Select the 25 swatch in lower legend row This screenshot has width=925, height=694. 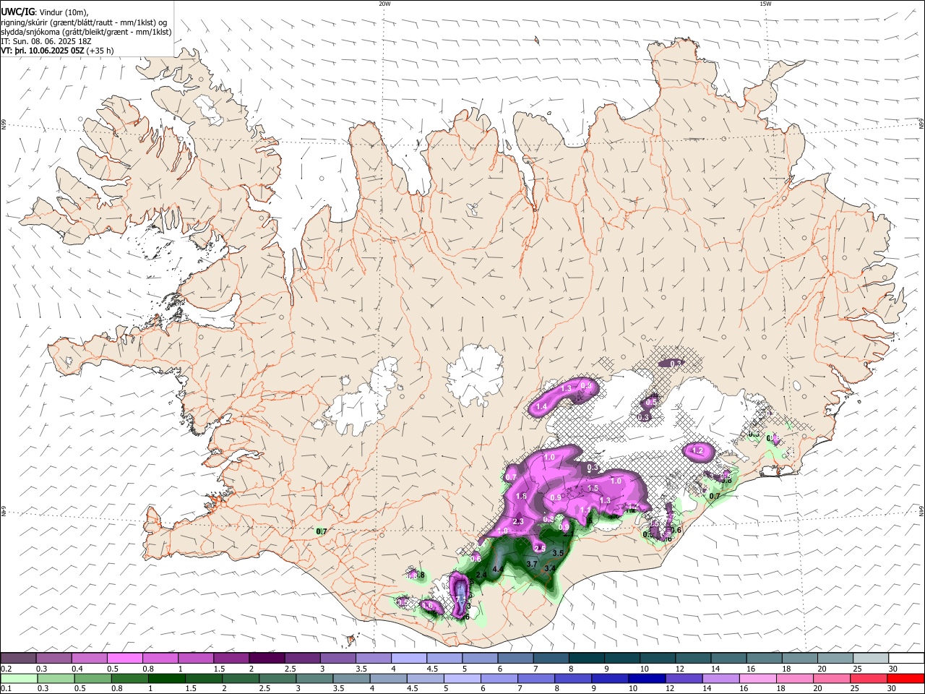click(867, 678)
